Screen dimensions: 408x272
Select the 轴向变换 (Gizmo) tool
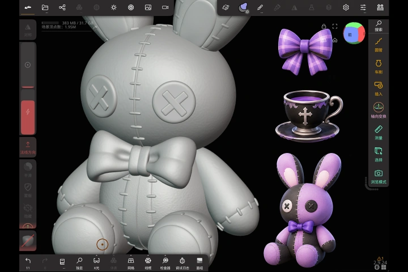(379, 110)
